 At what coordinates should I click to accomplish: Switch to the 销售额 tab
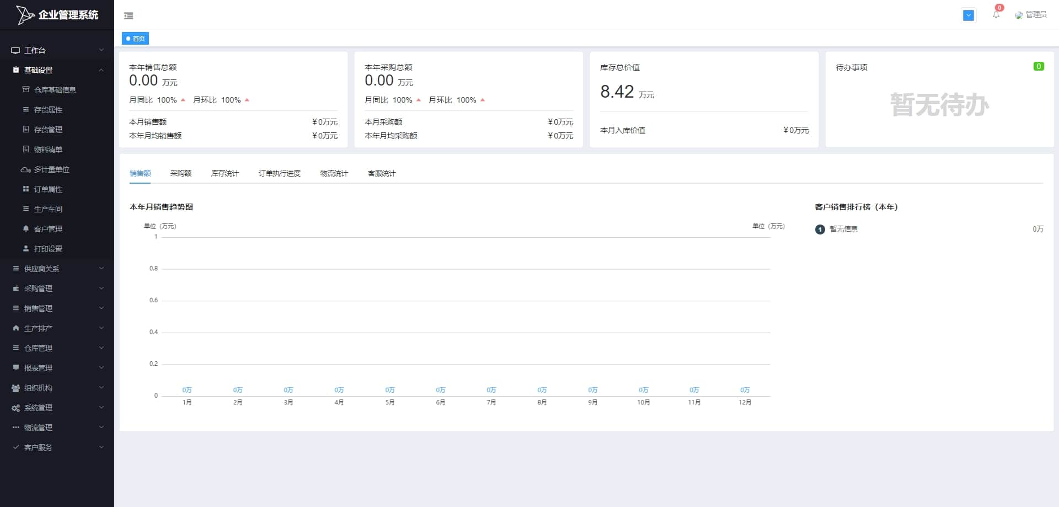[140, 173]
